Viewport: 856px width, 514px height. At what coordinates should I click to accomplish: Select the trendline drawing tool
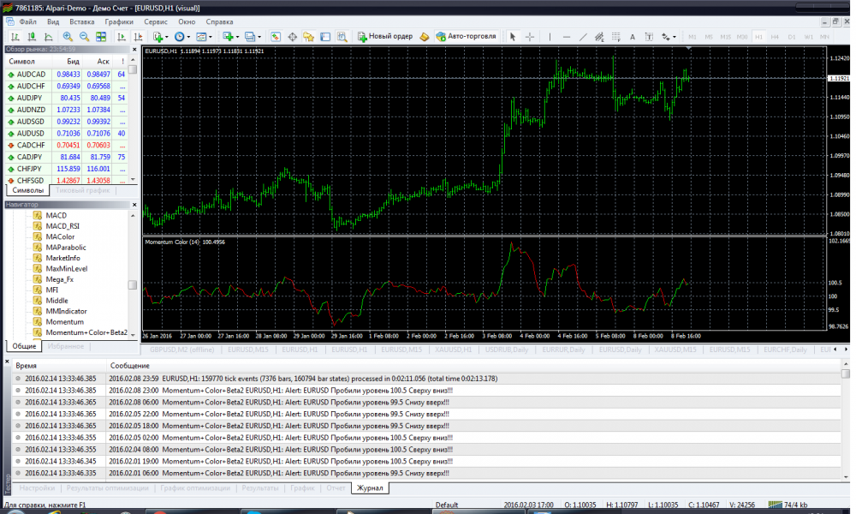[583, 37]
